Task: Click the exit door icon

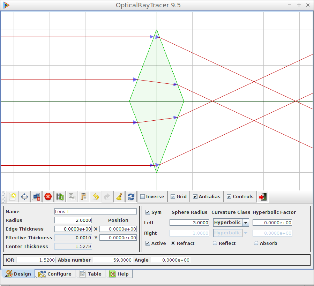Action: 263,197
